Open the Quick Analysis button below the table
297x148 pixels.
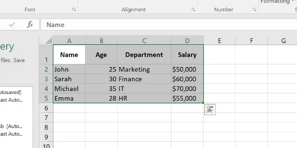coord(210,109)
